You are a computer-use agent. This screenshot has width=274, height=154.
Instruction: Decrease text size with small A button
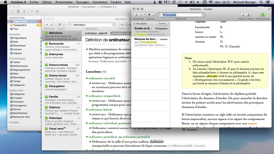pos(243,15)
